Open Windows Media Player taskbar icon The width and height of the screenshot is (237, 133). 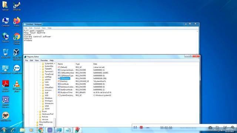(31, 130)
